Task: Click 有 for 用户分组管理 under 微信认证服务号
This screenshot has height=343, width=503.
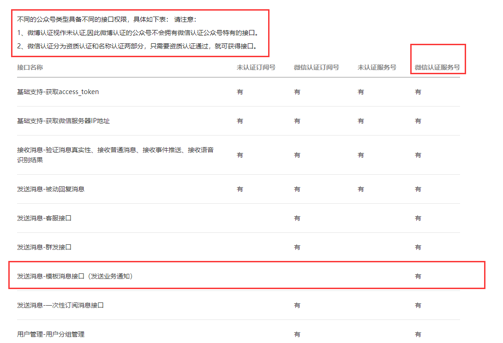Action: (x=418, y=334)
